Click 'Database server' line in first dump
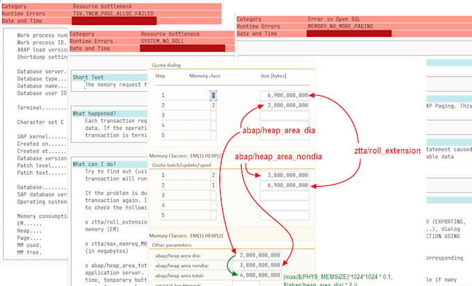The height and width of the screenshot is (286, 472). pyautogui.click(x=42, y=71)
